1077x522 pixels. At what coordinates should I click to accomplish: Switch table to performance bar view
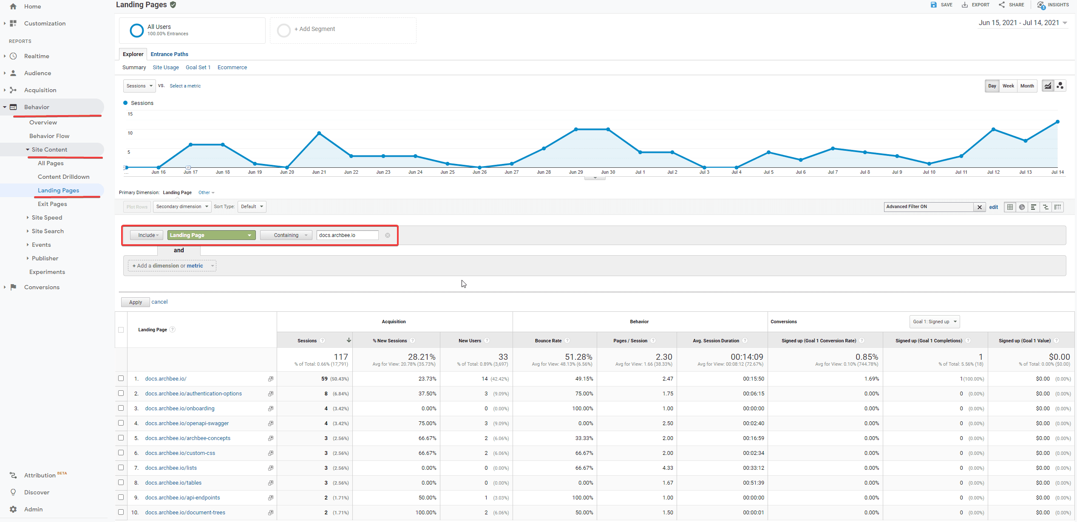(1034, 207)
